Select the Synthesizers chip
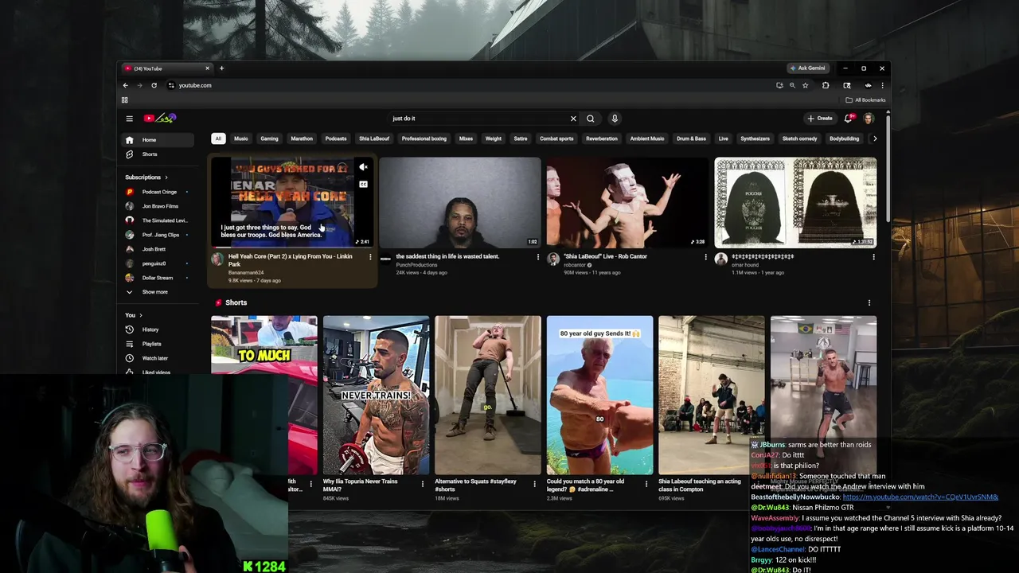This screenshot has height=573, width=1019. 755,138
